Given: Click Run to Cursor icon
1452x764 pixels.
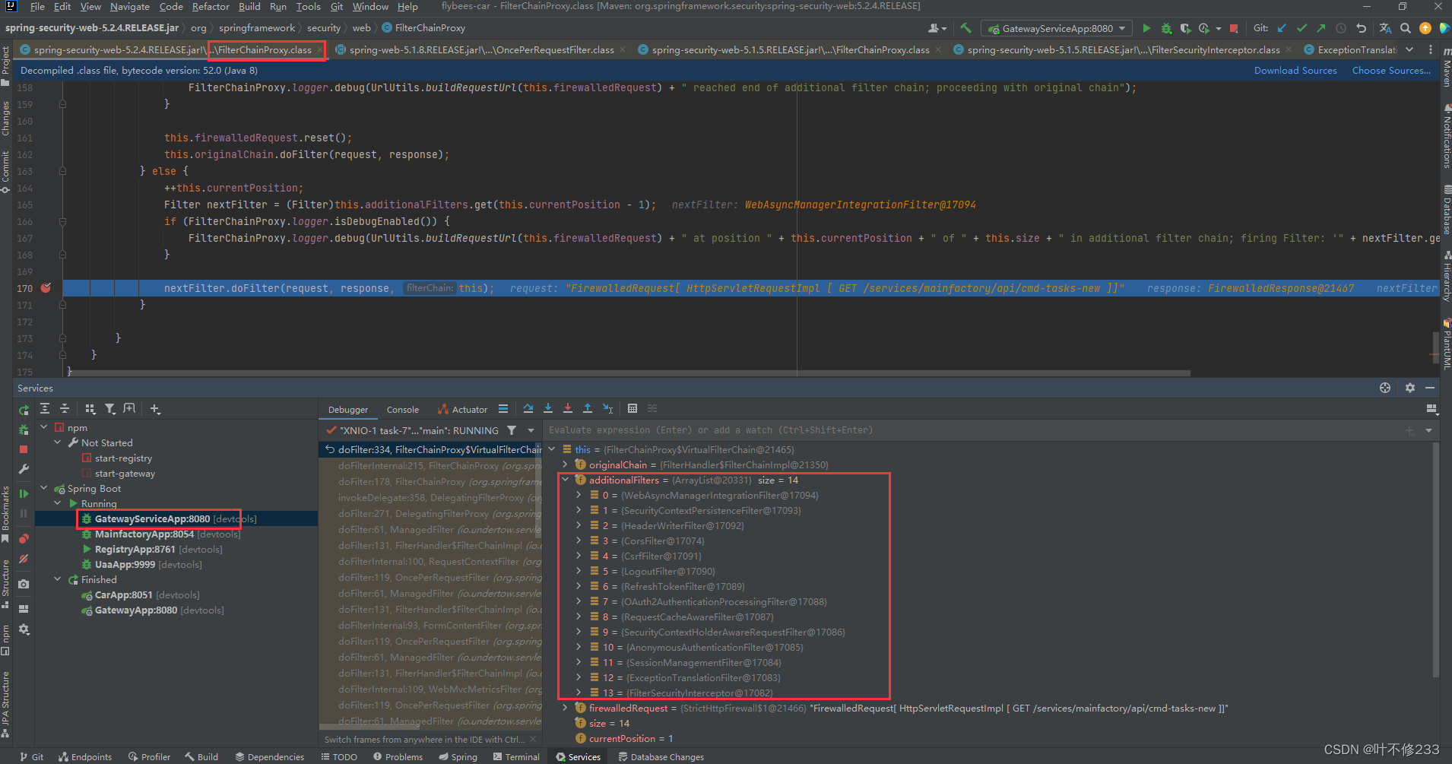Looking at the screenshot, I should click(x=607, y=409).
